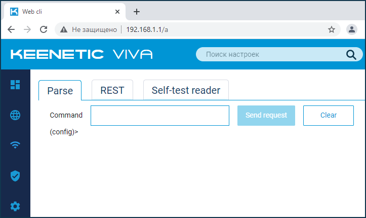Reload the page with the refresh icon
Viewport: 366px width, 218px height.
44,29
